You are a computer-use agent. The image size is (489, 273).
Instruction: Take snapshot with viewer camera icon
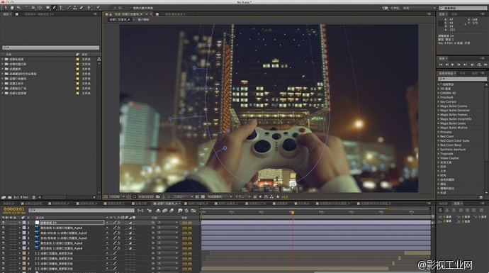(158, 197)
